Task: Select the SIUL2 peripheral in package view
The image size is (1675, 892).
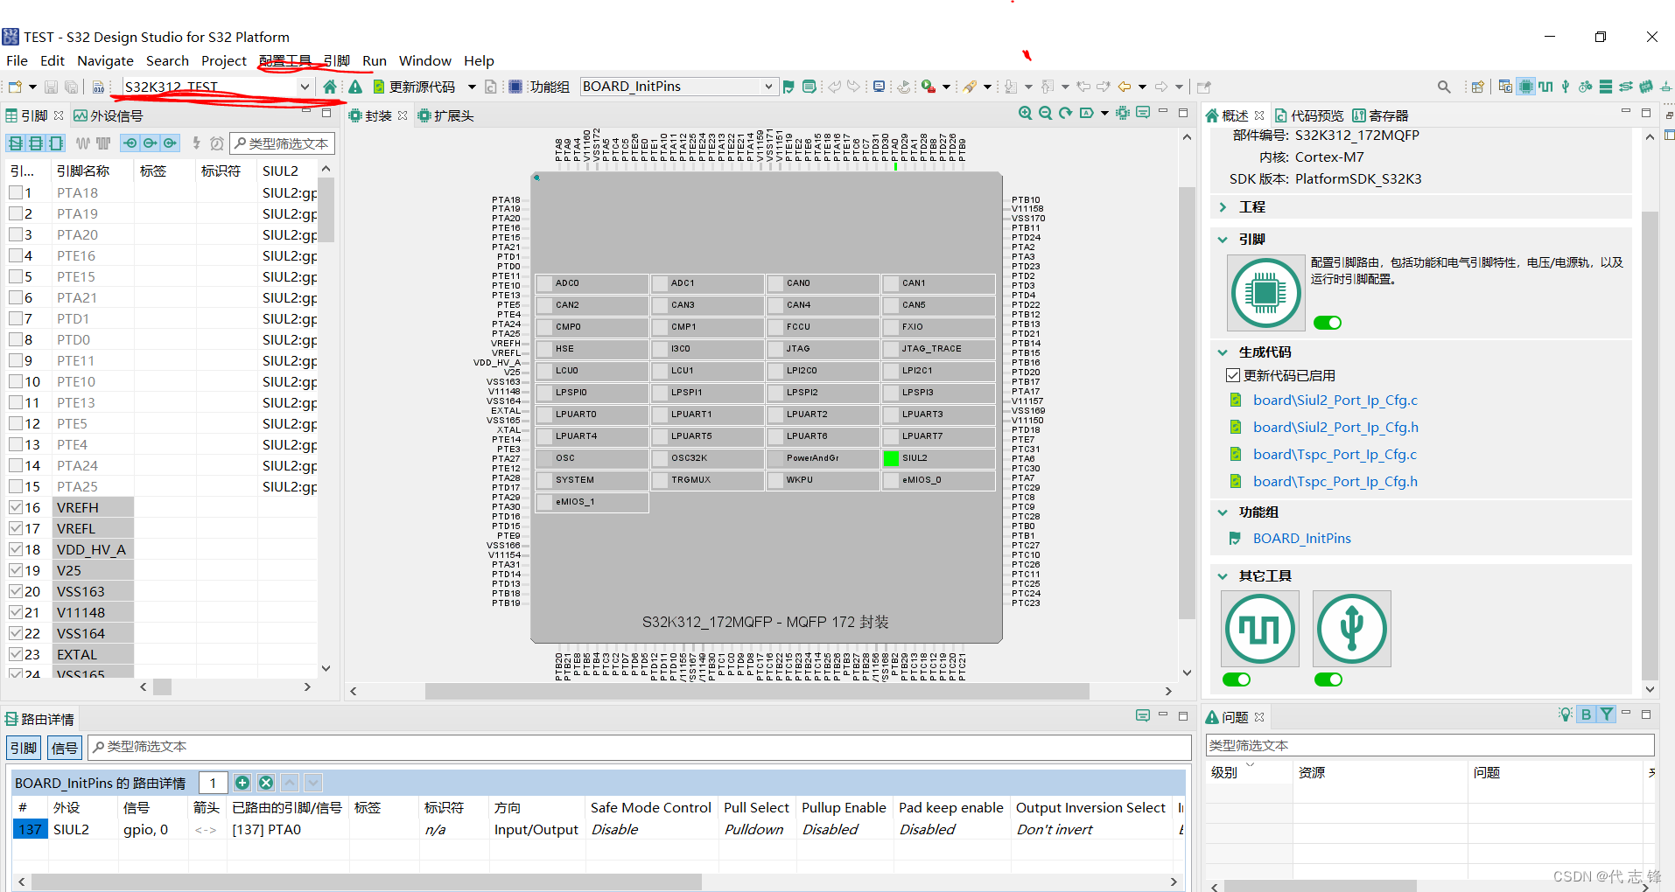Action: [938, 458]
